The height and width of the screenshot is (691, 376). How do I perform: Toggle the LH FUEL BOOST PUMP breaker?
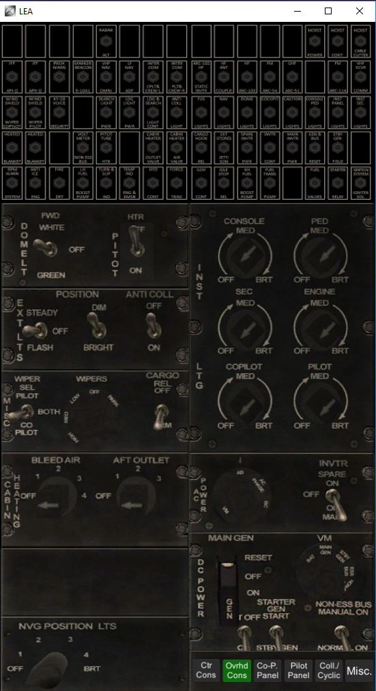coord(83,183)
